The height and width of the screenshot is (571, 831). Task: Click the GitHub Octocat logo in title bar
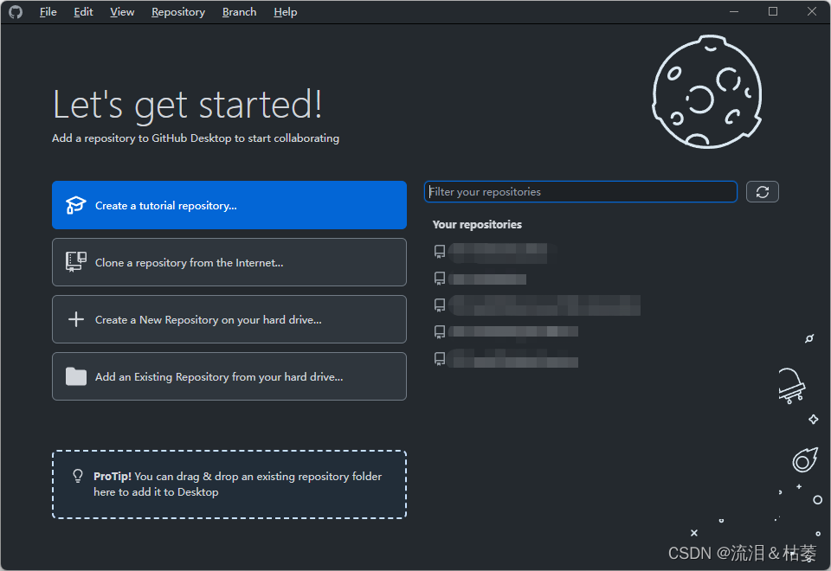(x=16, y=11)
